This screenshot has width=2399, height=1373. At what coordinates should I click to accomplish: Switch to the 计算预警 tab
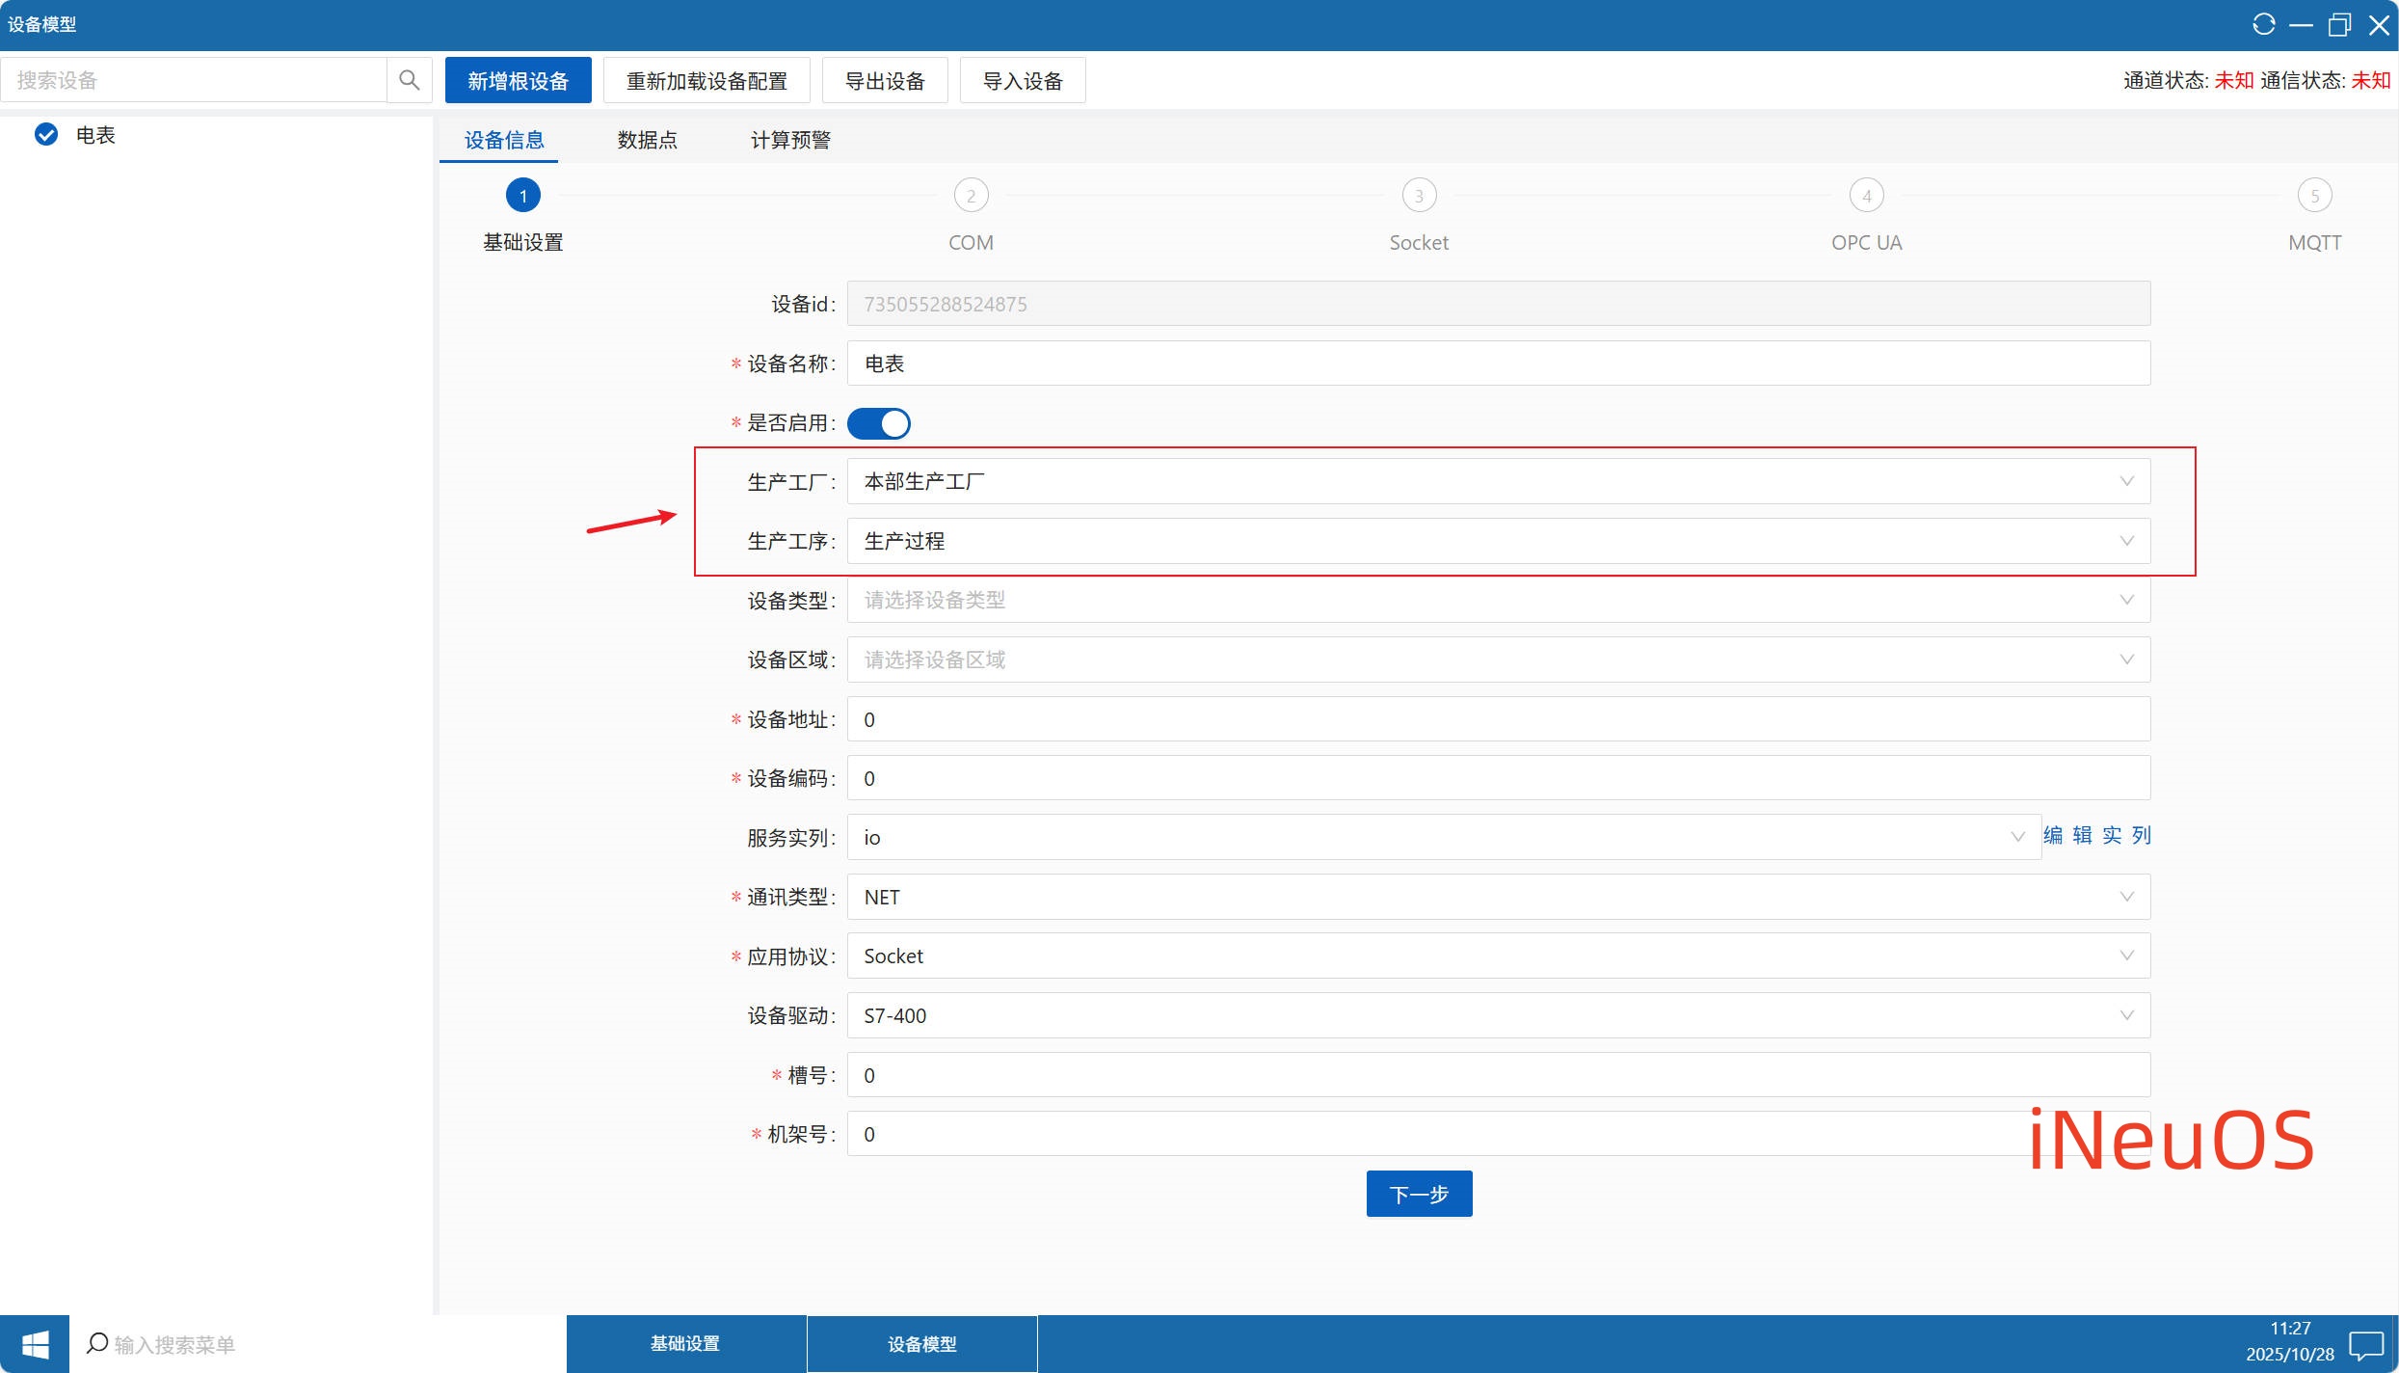coord(790,141)
